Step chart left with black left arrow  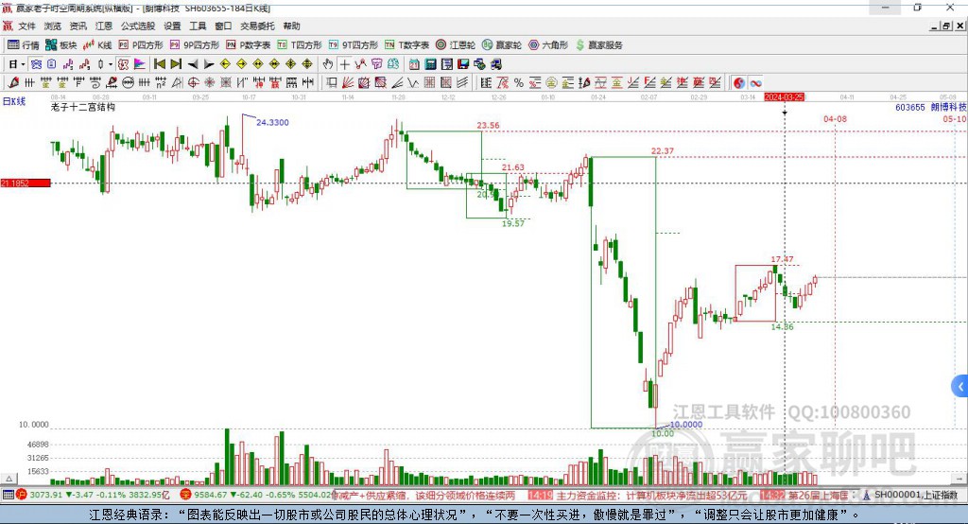(193, 64)
